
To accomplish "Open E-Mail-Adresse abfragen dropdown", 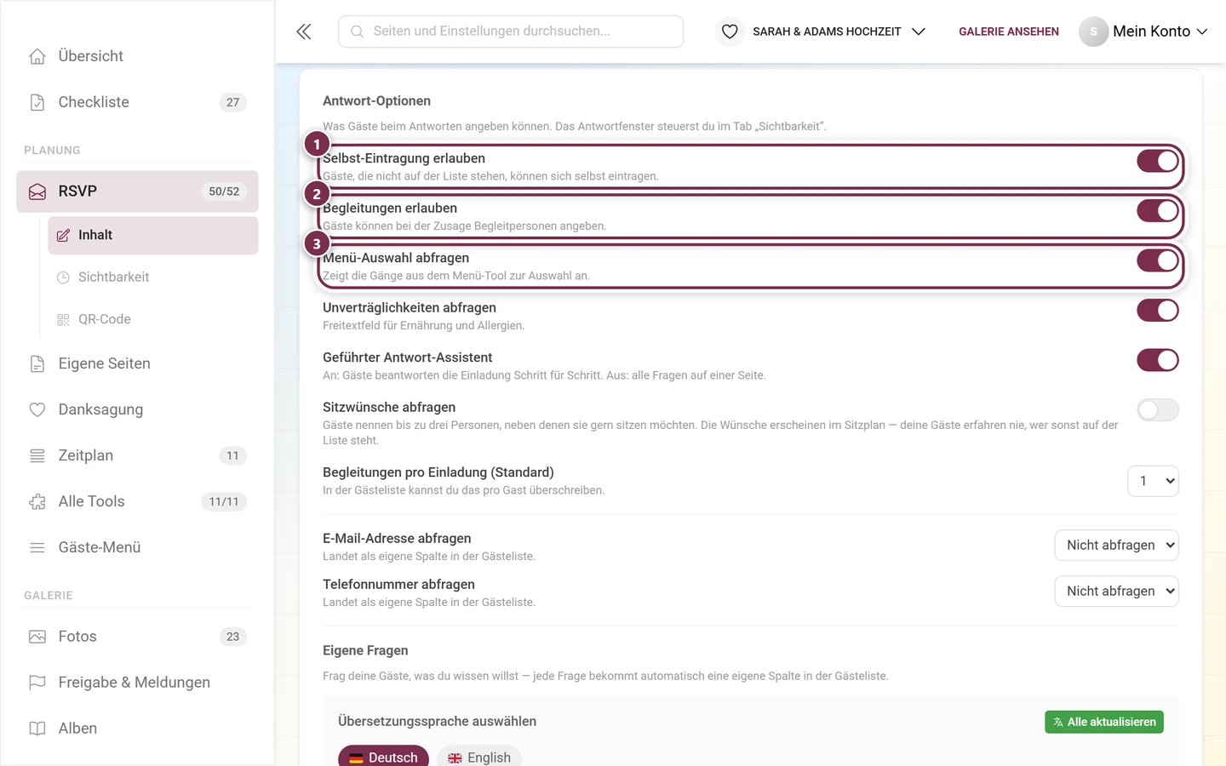I will tap(1117, 546).
